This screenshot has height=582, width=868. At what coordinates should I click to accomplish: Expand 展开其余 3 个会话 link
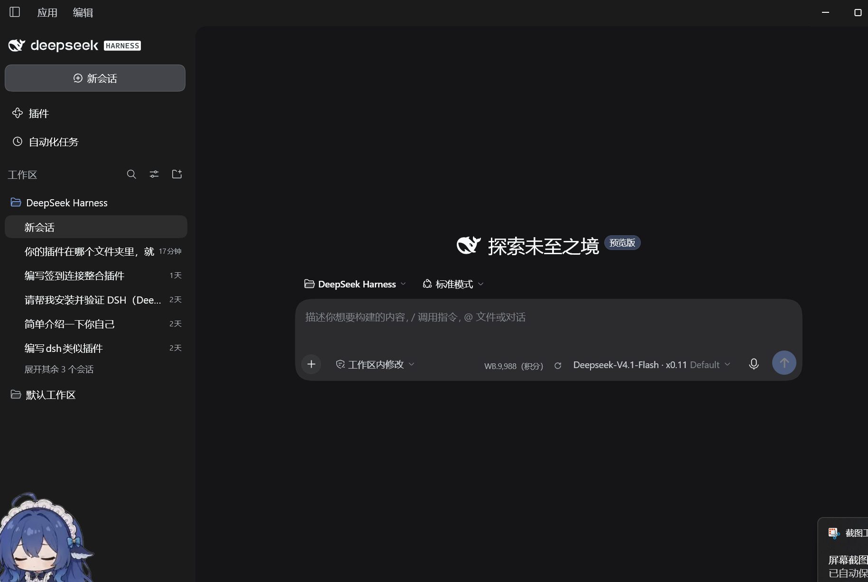(59, 369)
